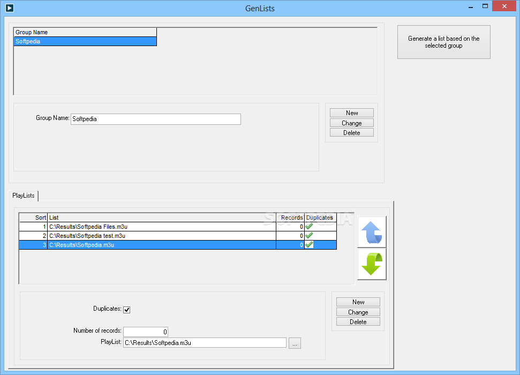Click sort number 3 cell
This screenshot has width=520, height=375.
[34, 245]
